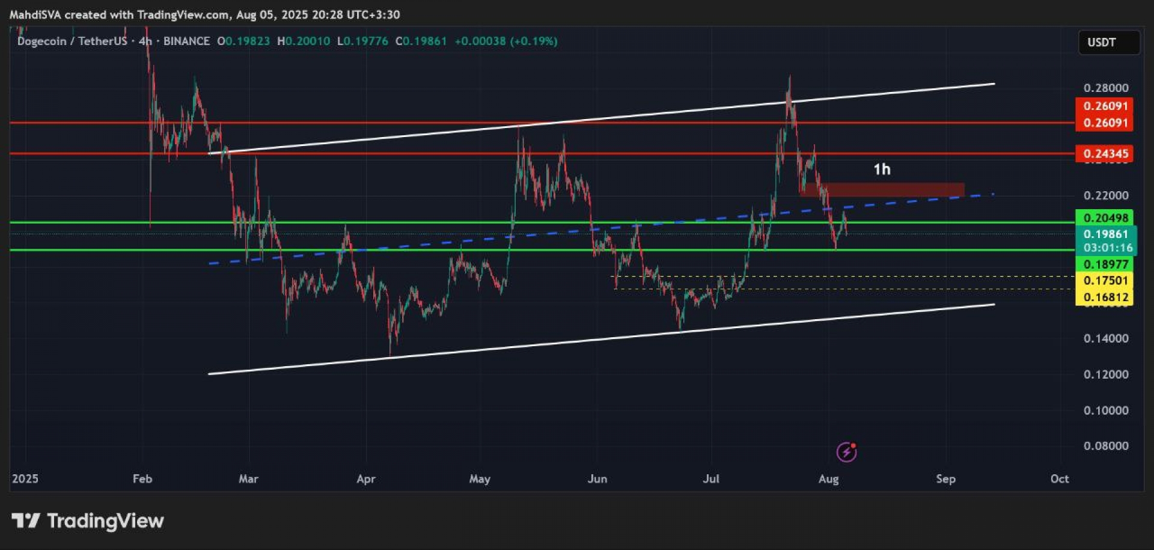Click the TradingView logo icon
The image size is (1154, 550).
pos(26,521)
